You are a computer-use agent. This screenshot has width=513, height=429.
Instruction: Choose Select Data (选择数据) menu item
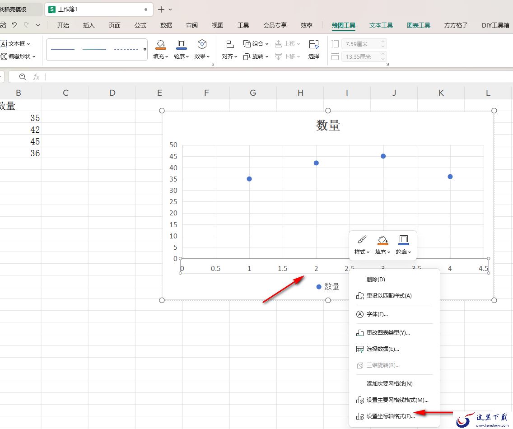394,349
